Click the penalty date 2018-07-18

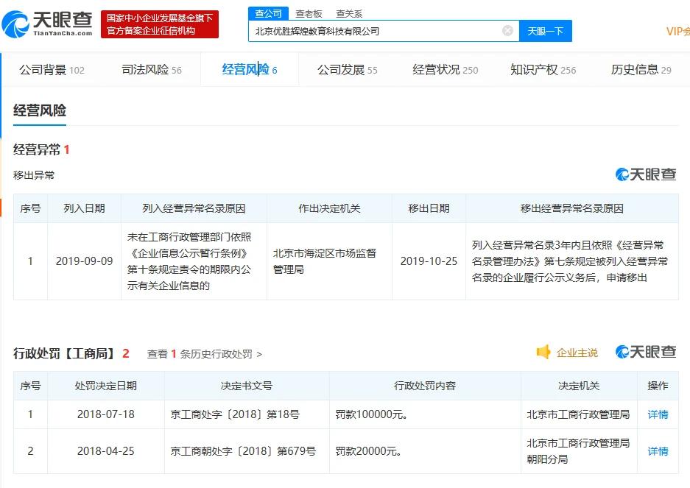tap(105, 414)
